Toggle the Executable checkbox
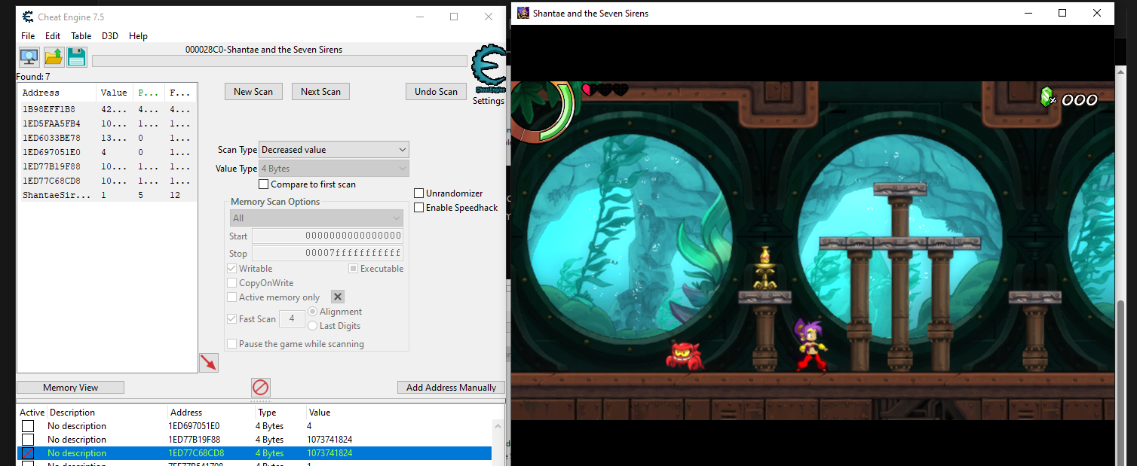Viewport: 1137px width, 466px height. [353, 269]
